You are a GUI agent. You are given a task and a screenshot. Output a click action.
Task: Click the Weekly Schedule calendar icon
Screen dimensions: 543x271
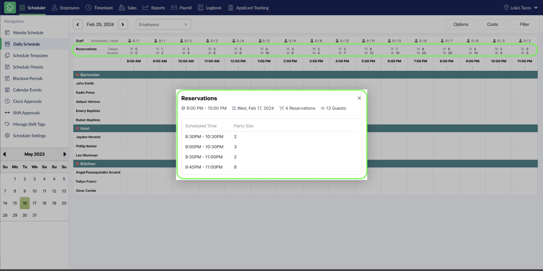click(7, 33)
